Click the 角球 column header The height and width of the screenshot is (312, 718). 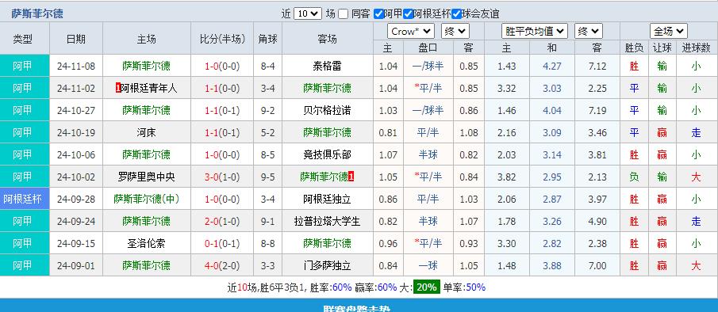(x=268, y=38)
